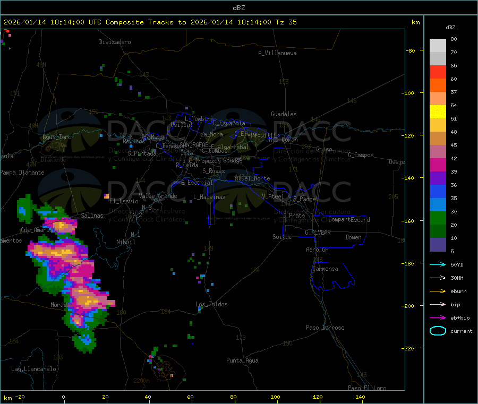Click the 65 dBZ red color swatch
This screenshot has width=478, height=404.
point(438,72)
